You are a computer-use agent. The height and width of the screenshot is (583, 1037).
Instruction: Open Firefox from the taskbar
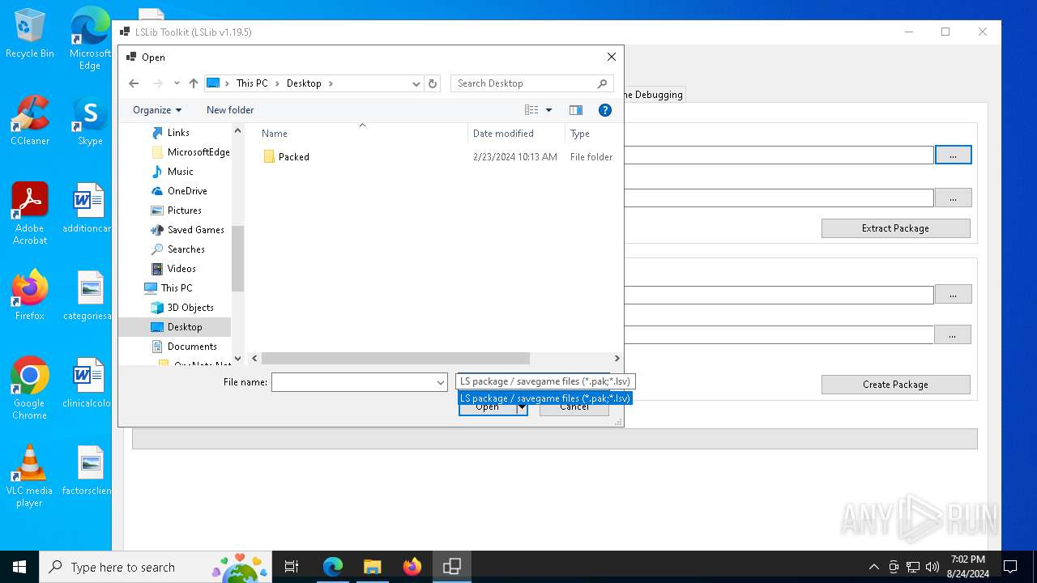[412, 567]
